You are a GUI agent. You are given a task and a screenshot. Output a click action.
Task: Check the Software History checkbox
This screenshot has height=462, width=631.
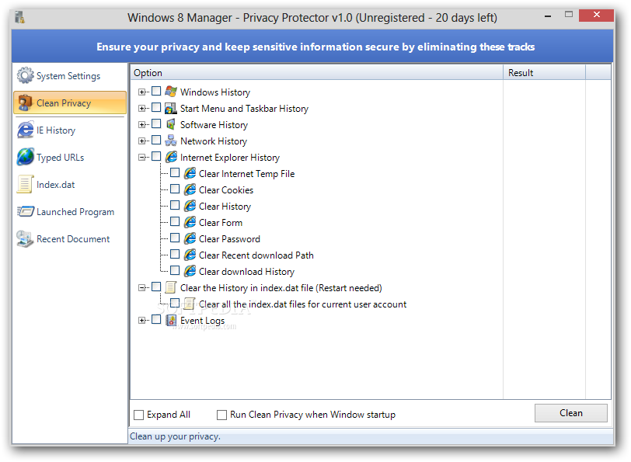point(156,123)
